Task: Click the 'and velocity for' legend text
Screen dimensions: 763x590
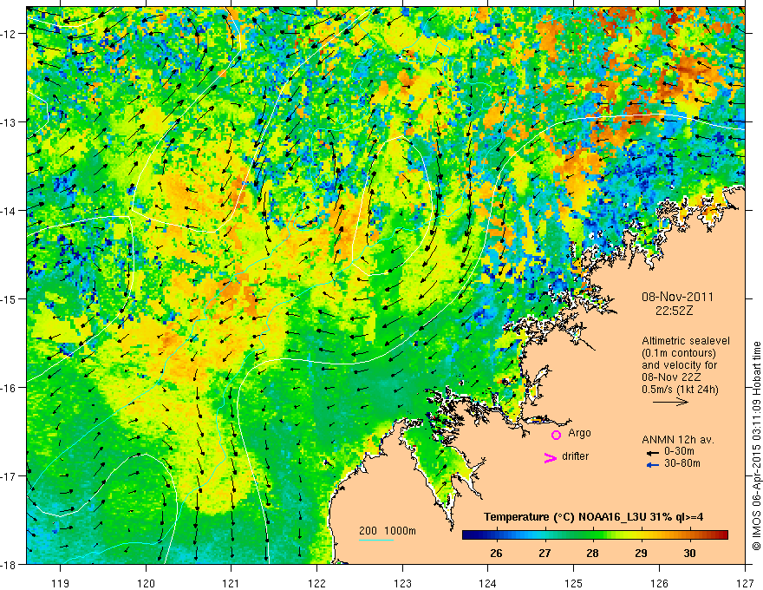Action: pyautogui.click(x=679, y=365)
